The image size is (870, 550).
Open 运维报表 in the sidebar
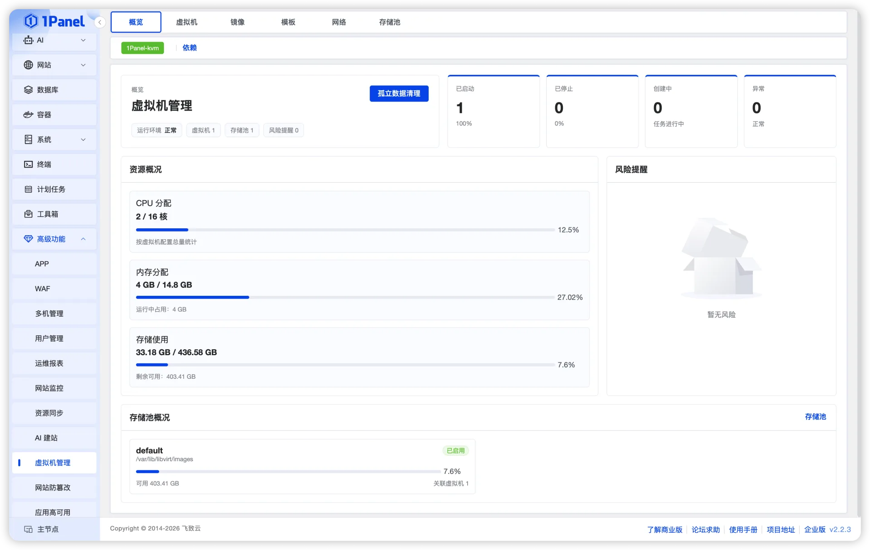[x=54, y=363]
